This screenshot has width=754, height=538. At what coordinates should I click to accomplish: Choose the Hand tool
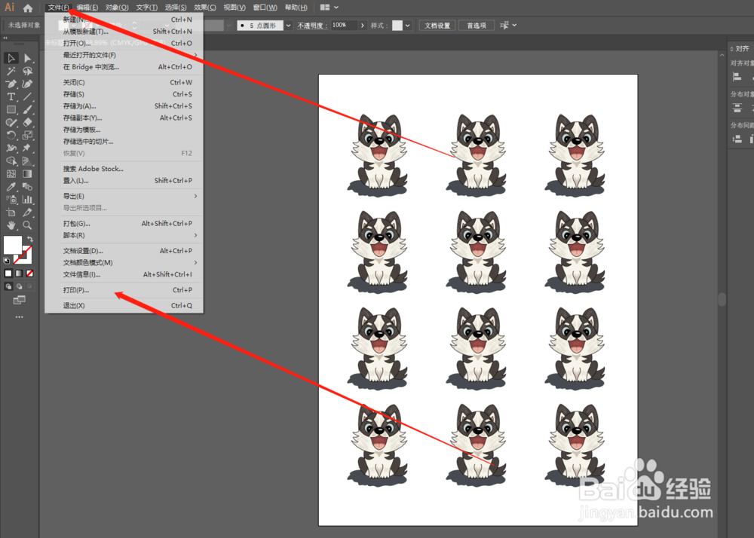(11, 225)
